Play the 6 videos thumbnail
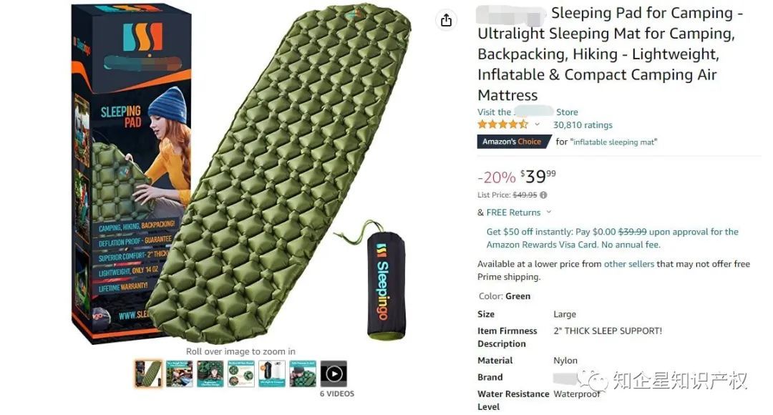 pos(334,373)
